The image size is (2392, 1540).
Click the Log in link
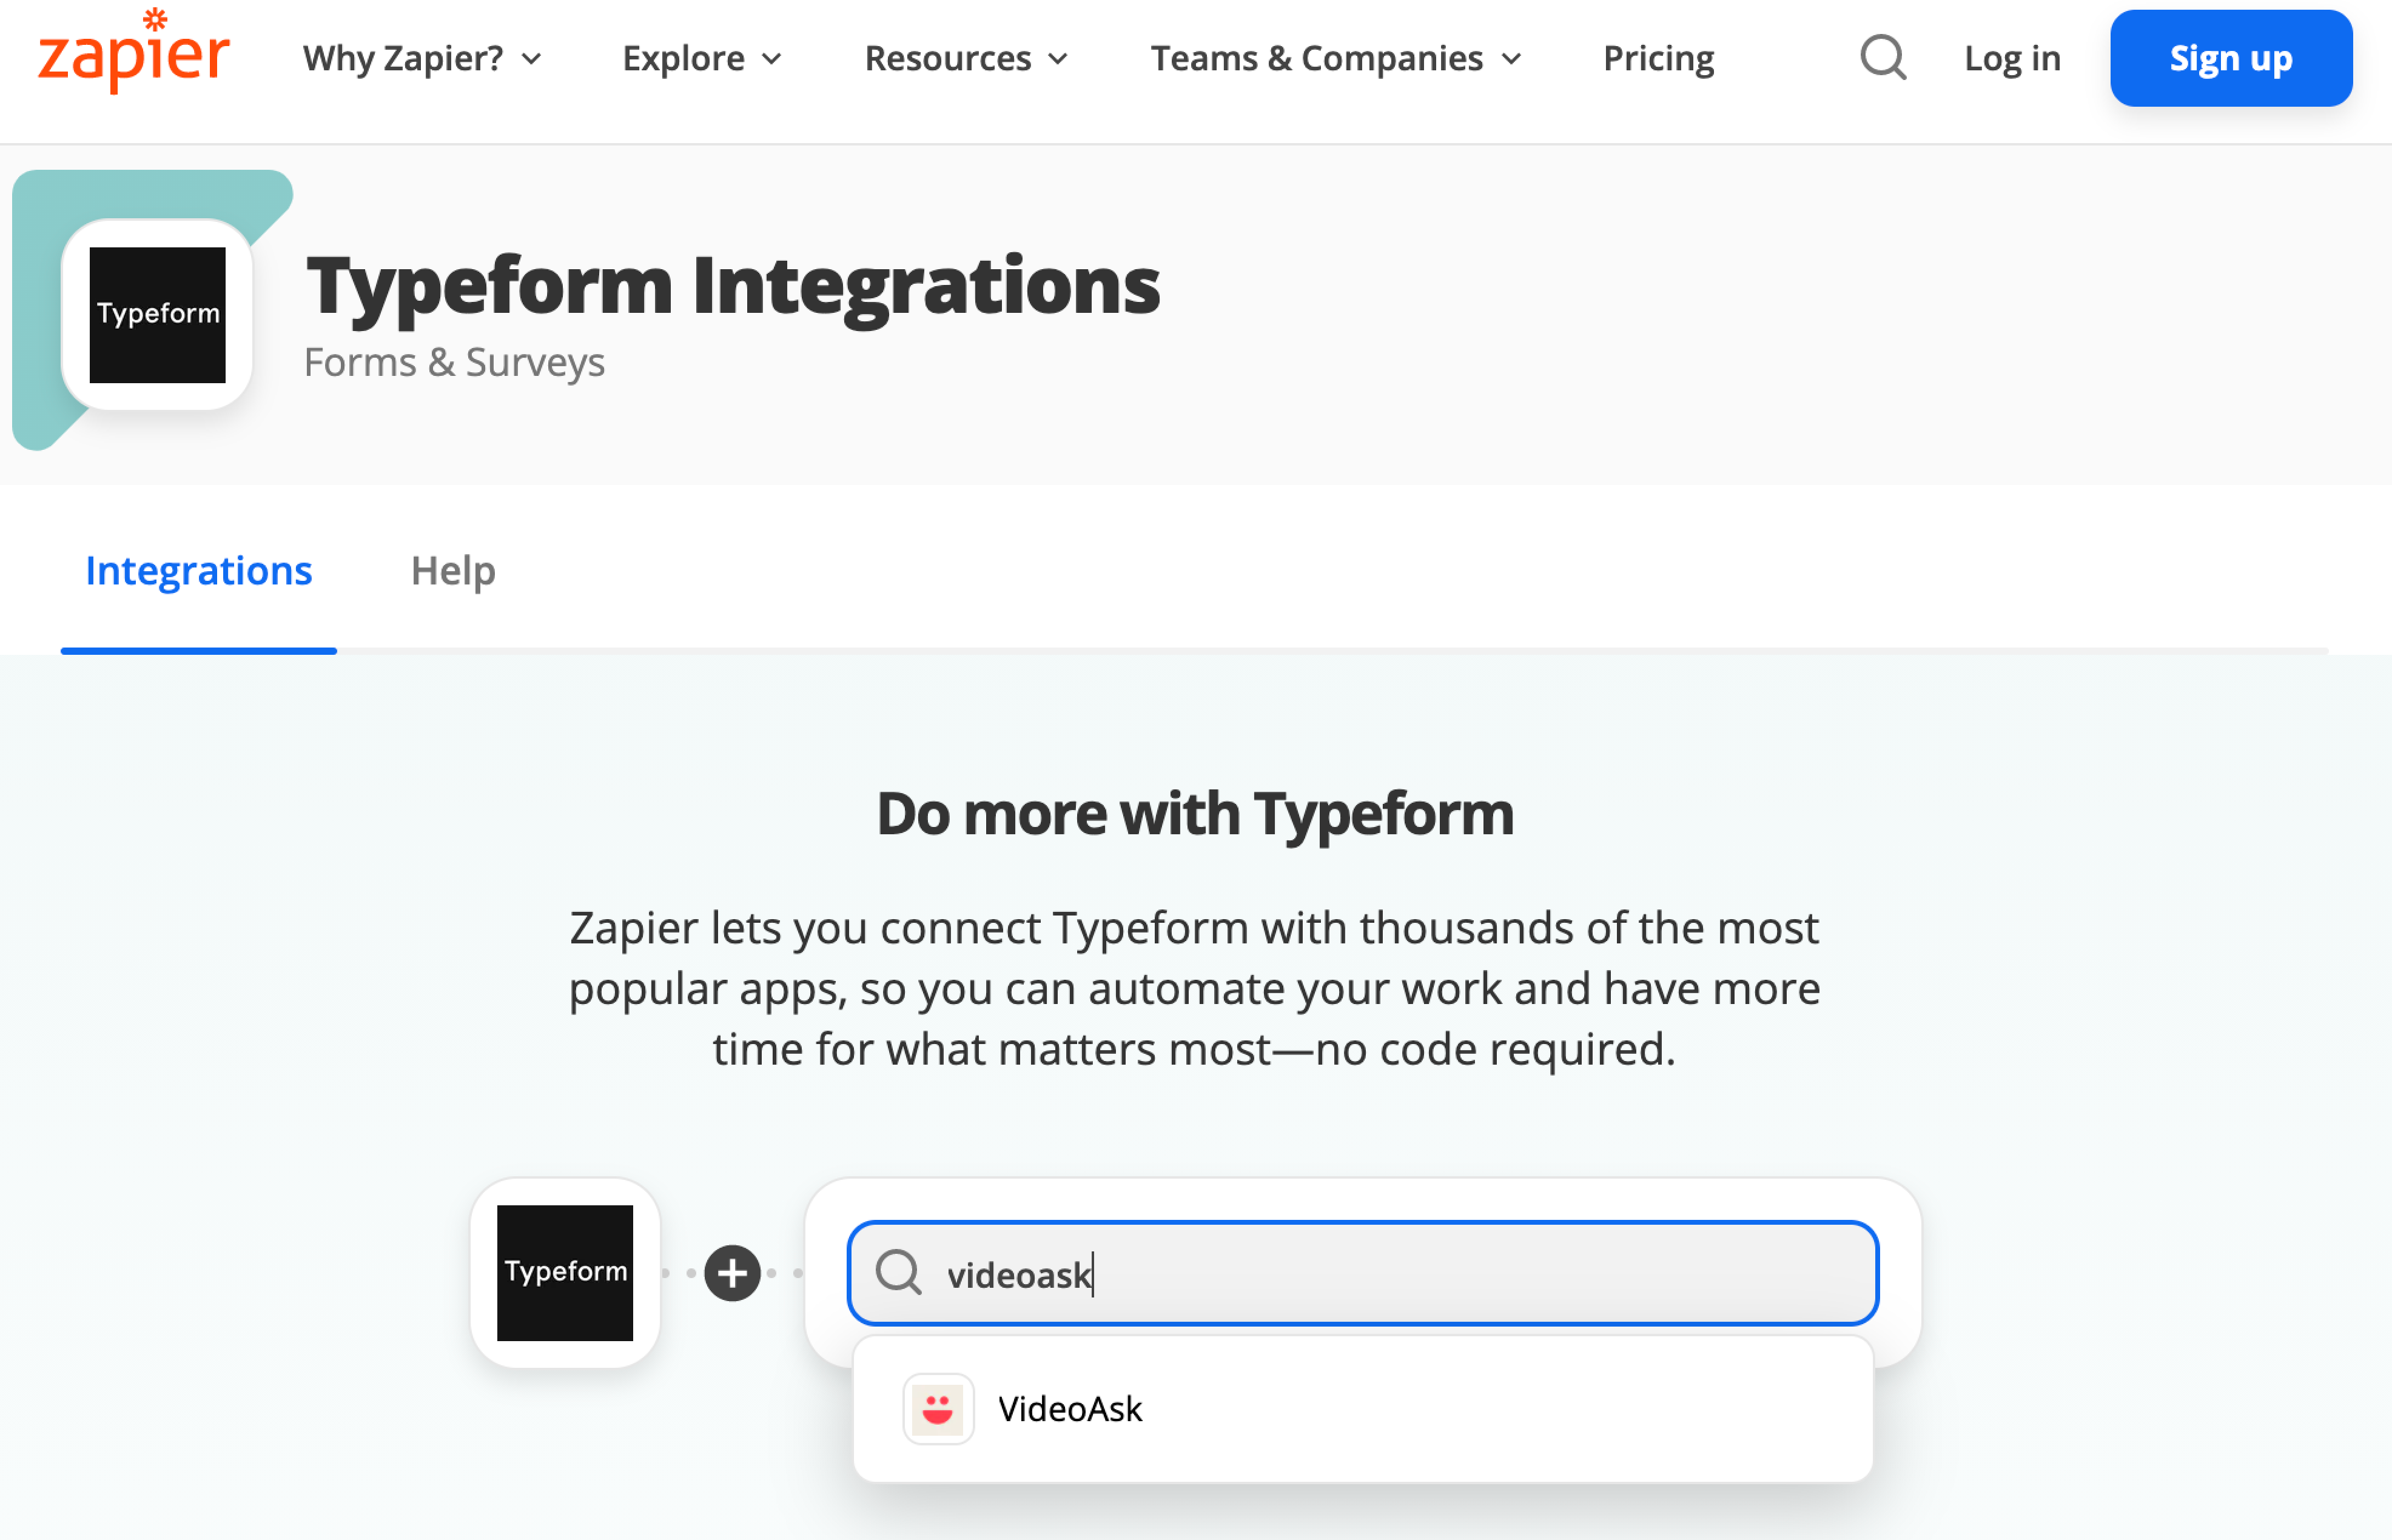click(2012, 58)
